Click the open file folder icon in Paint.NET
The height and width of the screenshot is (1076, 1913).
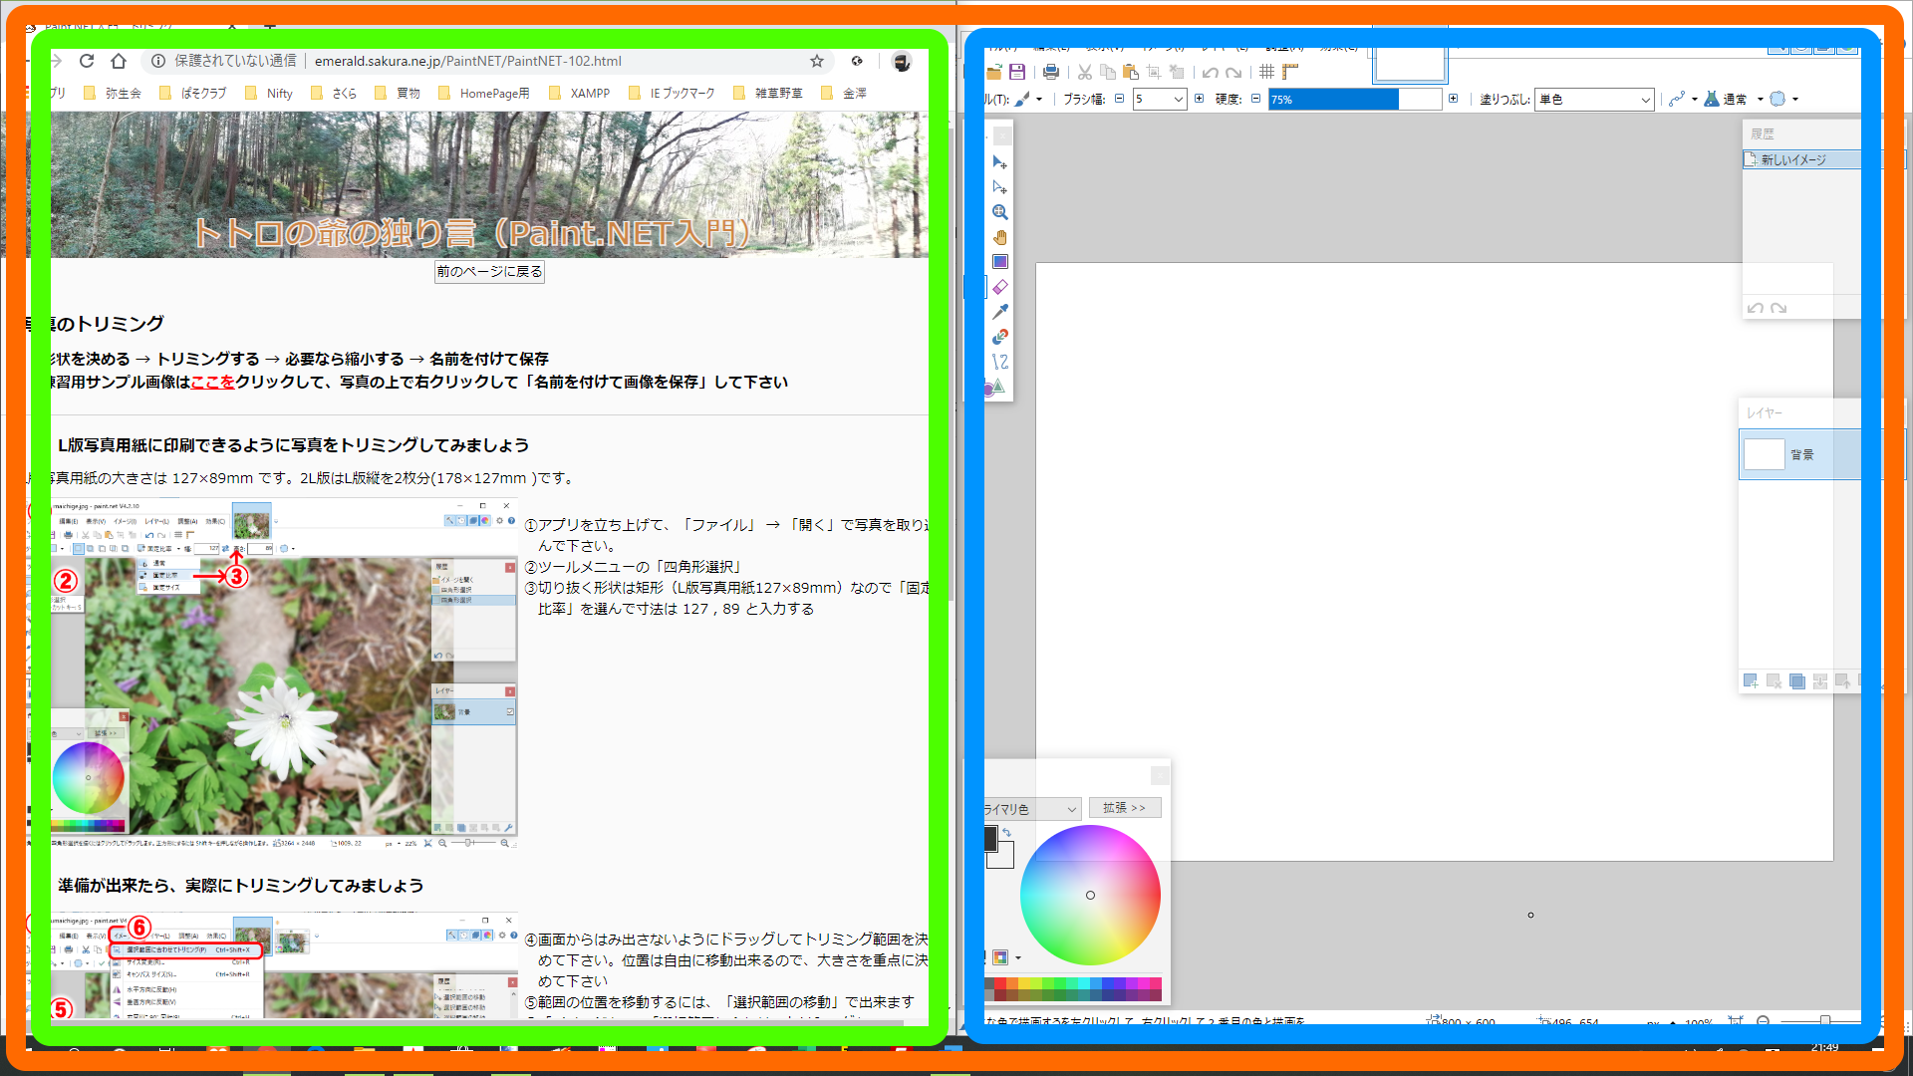coord(993,72)
